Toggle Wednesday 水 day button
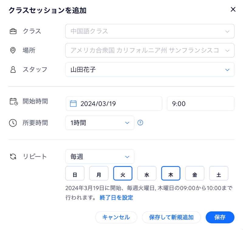The image size is (243, 230). (147, 173)
